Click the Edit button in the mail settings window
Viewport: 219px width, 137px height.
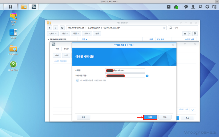pos(66,55)
